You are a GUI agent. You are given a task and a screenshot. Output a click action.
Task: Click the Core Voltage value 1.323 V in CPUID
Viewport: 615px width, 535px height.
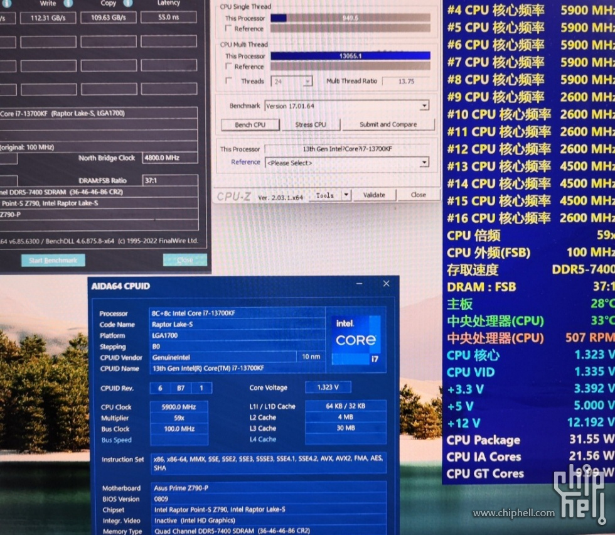click(328, 387)
